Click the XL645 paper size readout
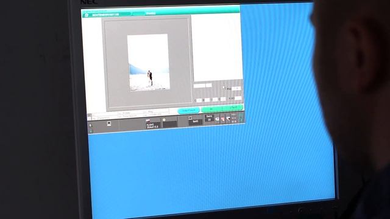 pyautogui.click(x=152, y=126)
